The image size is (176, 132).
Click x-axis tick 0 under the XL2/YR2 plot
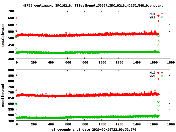click(17, 124)
